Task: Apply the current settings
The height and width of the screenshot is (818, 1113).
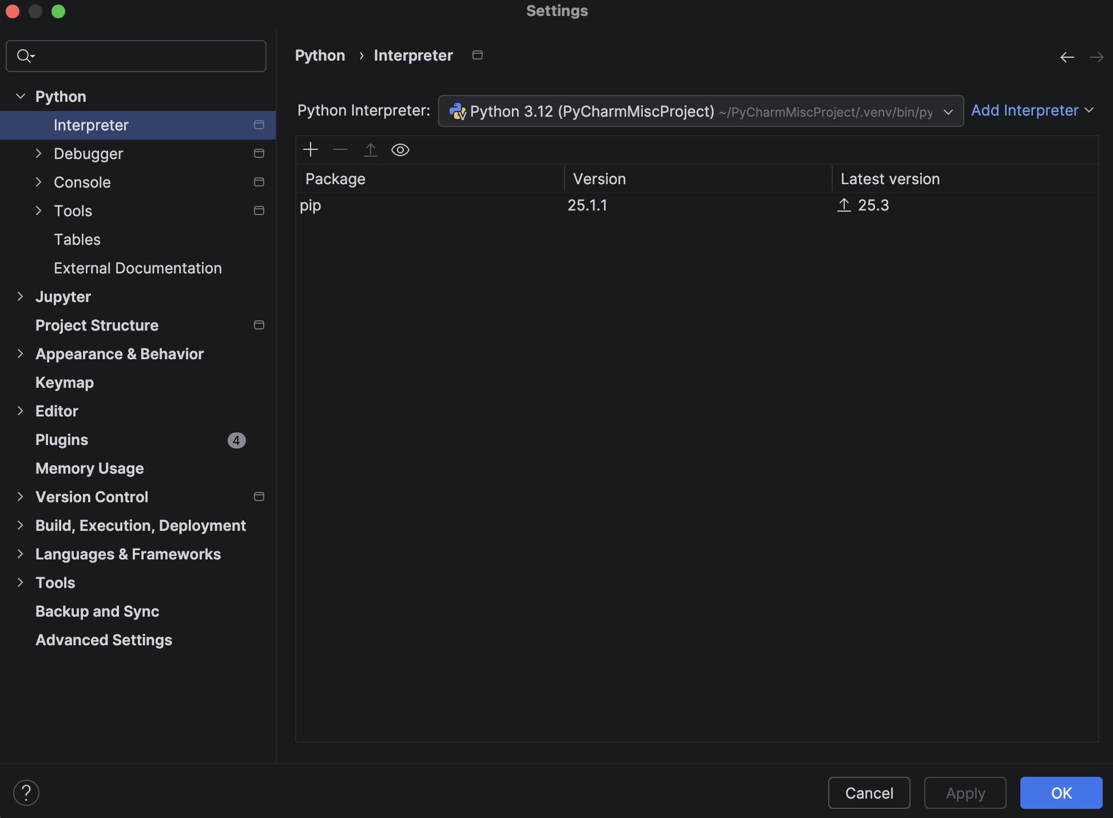Action: point(965,793)
